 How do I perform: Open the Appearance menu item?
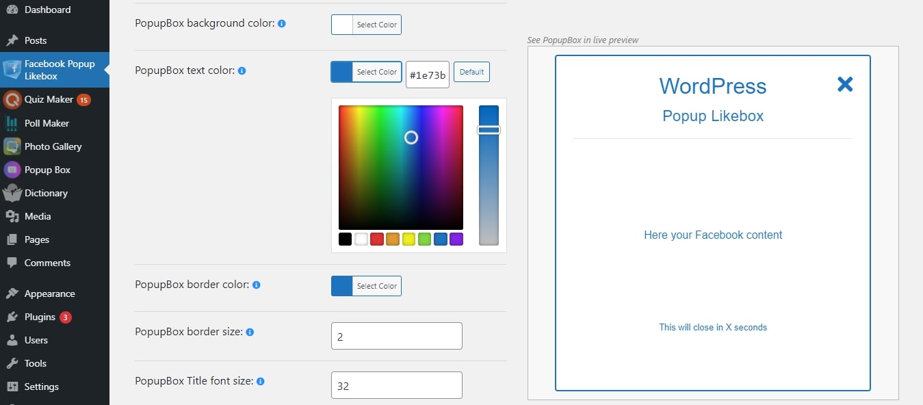pyautogui.click(x=55, y=293)
